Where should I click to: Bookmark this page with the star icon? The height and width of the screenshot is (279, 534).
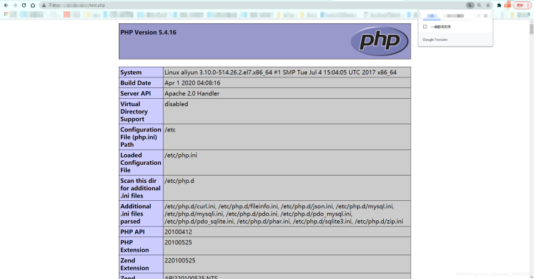[488, 5]
